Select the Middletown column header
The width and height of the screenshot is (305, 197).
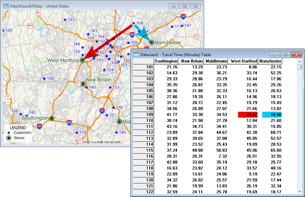215,61
